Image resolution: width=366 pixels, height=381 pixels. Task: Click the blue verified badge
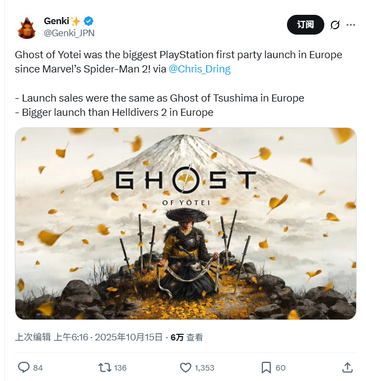(88, 21)
